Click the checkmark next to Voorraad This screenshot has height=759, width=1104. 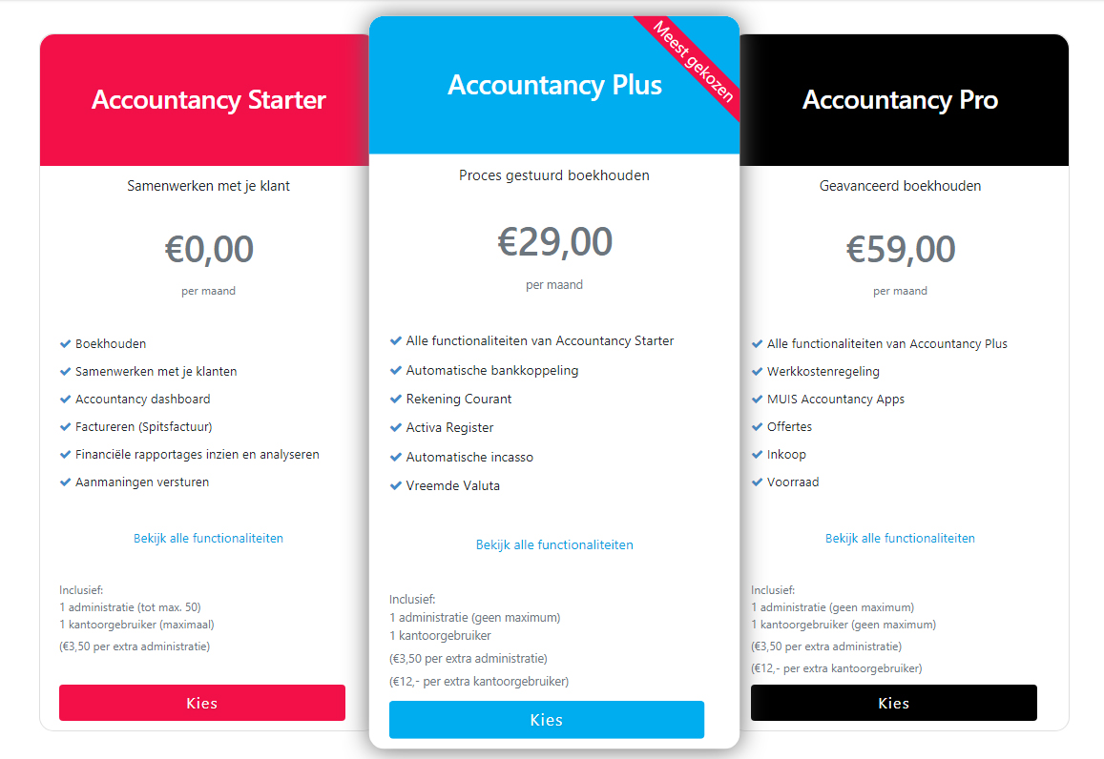(757, 482)
